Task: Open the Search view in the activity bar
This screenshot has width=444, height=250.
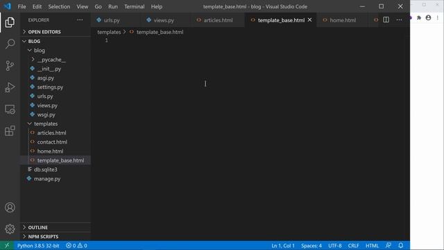Action: point(10,44)
